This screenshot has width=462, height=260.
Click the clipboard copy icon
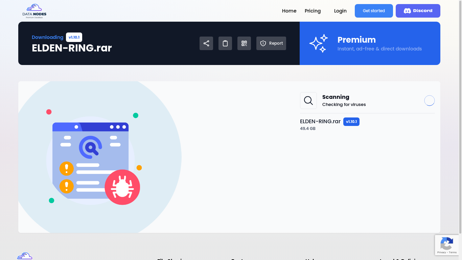coord(225,43)
